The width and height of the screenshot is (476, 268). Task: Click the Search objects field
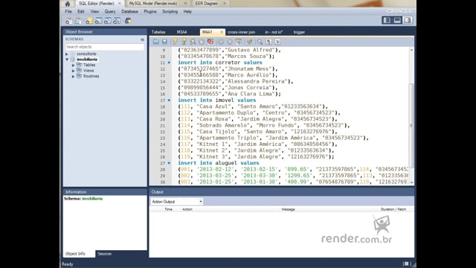point(104,47)
